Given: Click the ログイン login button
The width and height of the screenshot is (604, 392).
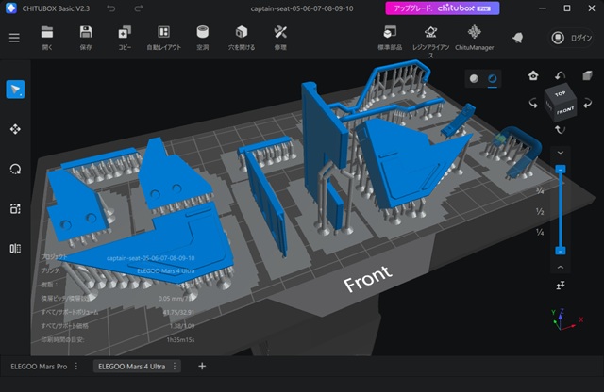Looking at the screenshot, I should click(571, 38).
